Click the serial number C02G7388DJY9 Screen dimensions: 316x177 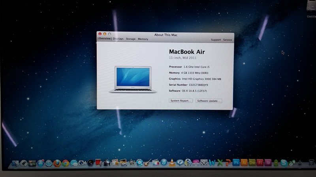click(199, 85)
